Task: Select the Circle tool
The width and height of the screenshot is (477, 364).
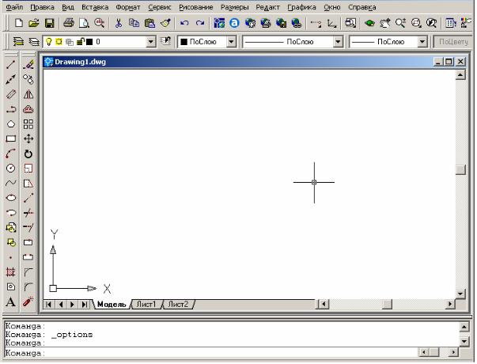Action: tap(11, 169)
